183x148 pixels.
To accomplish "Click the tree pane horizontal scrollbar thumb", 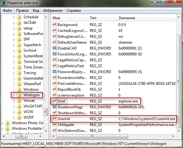I will point(21,136).
